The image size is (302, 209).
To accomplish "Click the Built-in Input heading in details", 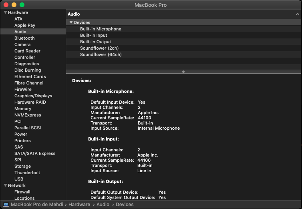I will 103,139.
